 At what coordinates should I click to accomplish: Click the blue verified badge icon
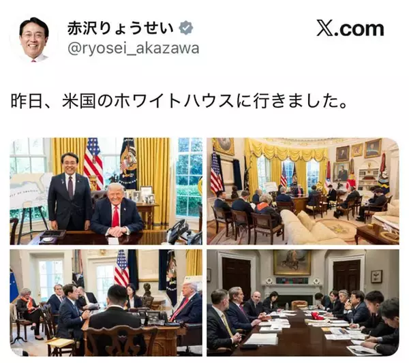pyautogui.click(x=186, y=28)
